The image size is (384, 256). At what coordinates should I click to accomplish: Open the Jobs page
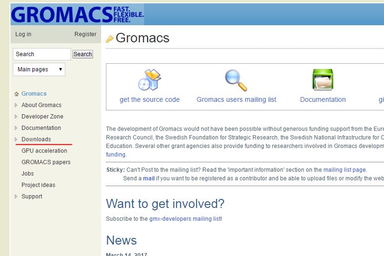tap(28, 174)
